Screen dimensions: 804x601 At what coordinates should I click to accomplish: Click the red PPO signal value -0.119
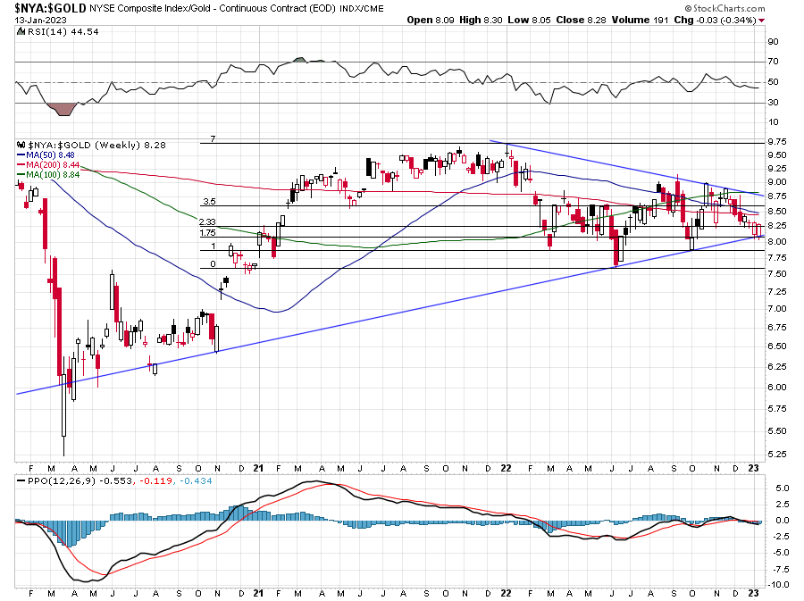(x=155, y=480)
